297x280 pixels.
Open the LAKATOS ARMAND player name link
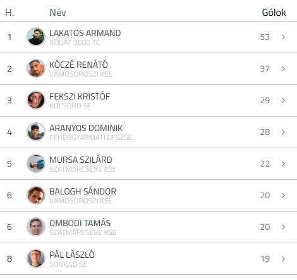[85, 33]
